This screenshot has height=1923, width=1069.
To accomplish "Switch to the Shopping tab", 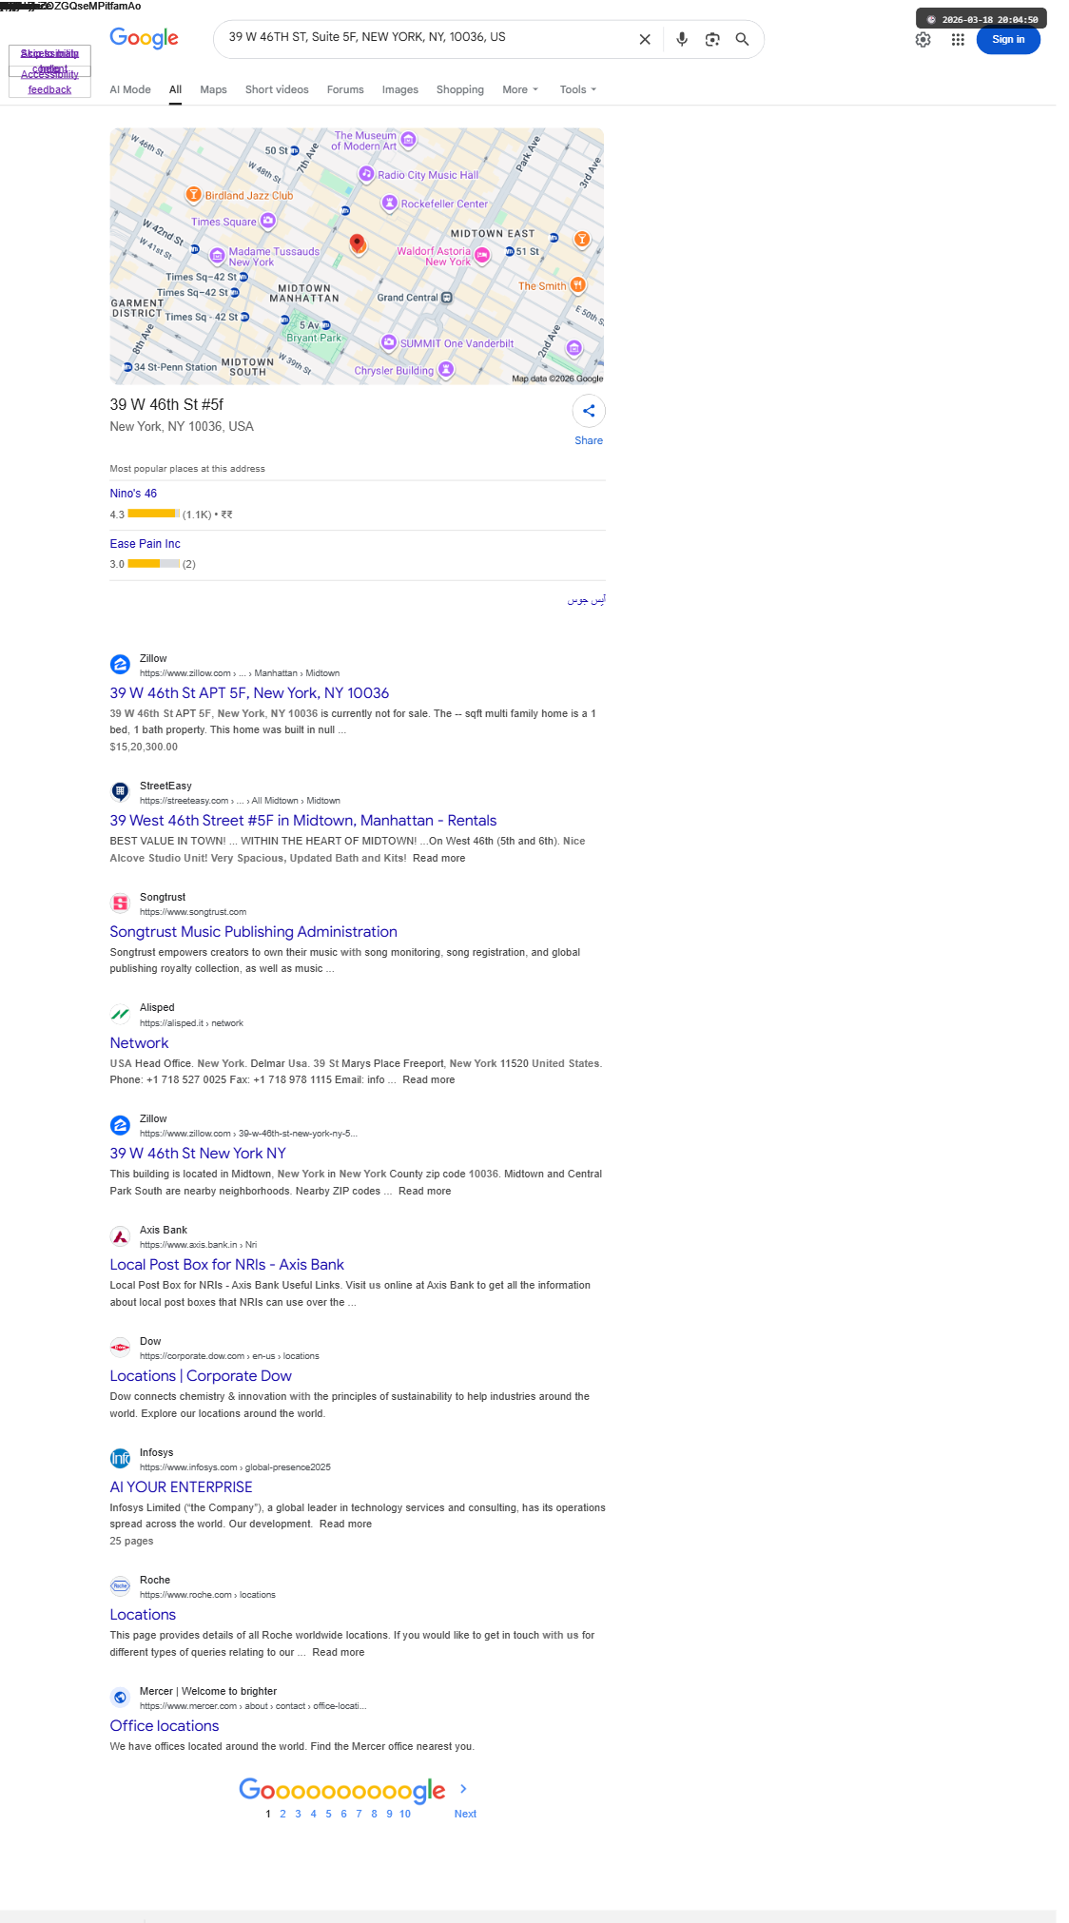I will coord(460,89).
